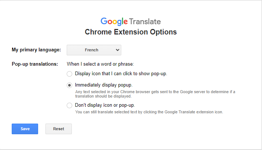Click the colorful Google wordmark
This screenshot has width=262, height=150.
point(114,21)
